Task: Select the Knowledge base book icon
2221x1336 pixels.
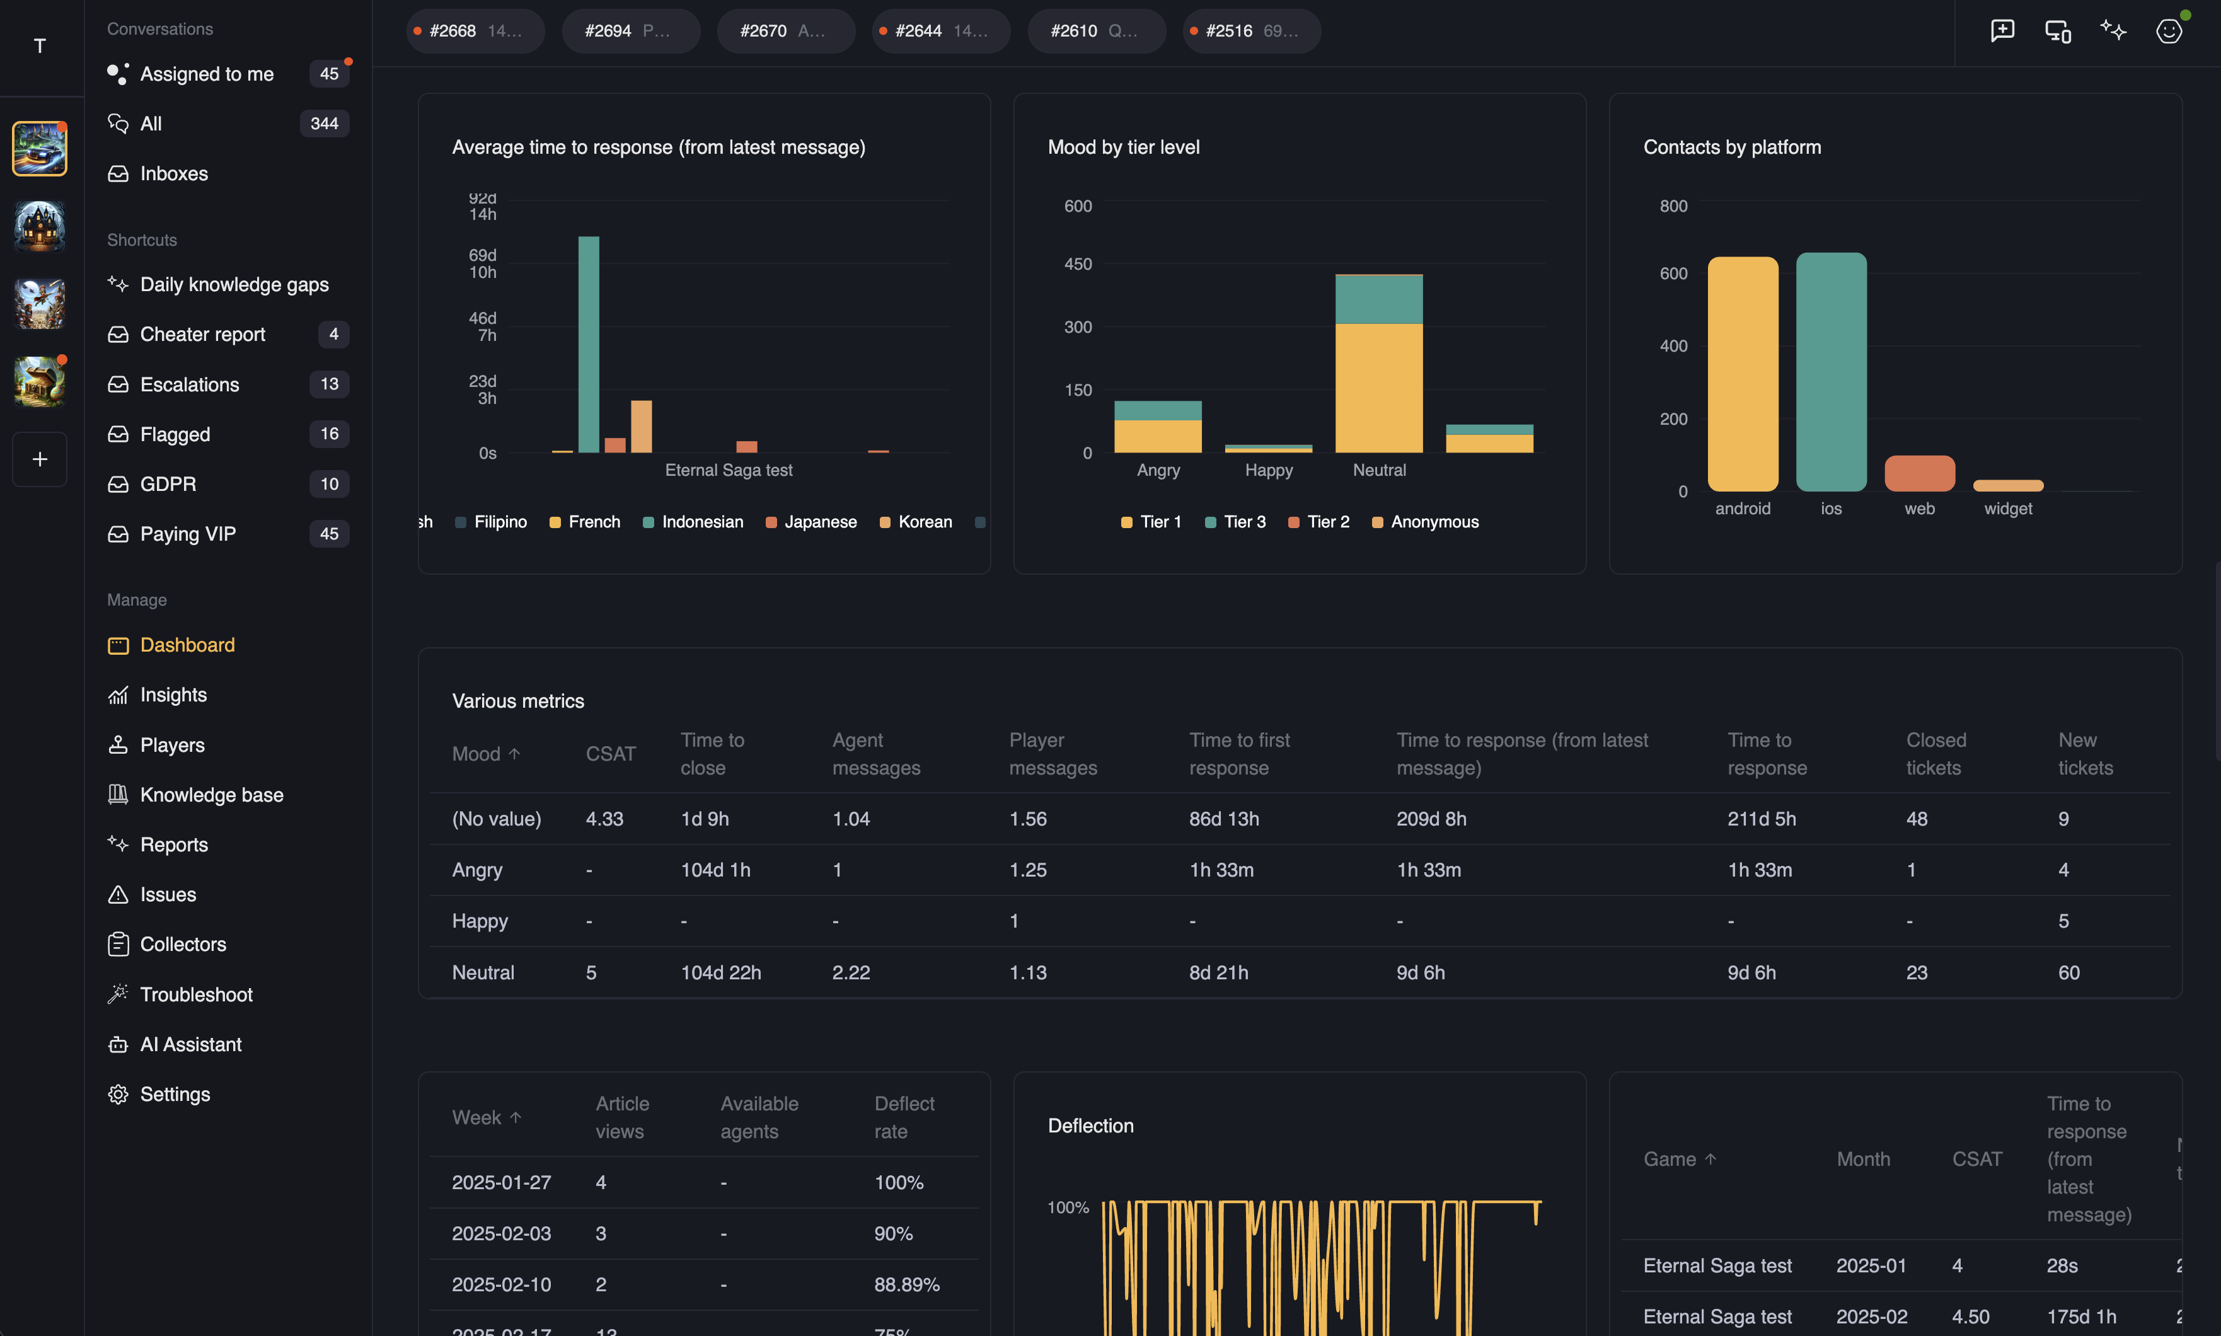Action: [x=119, y=794]
